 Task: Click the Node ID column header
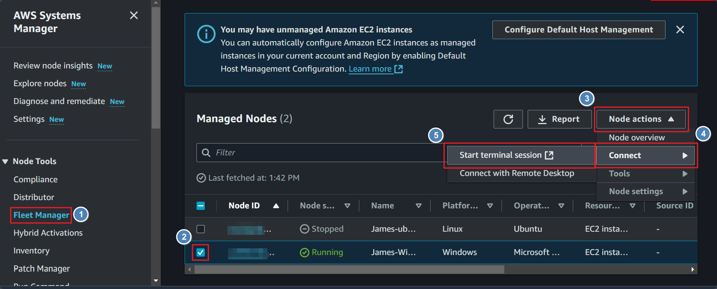244,206
